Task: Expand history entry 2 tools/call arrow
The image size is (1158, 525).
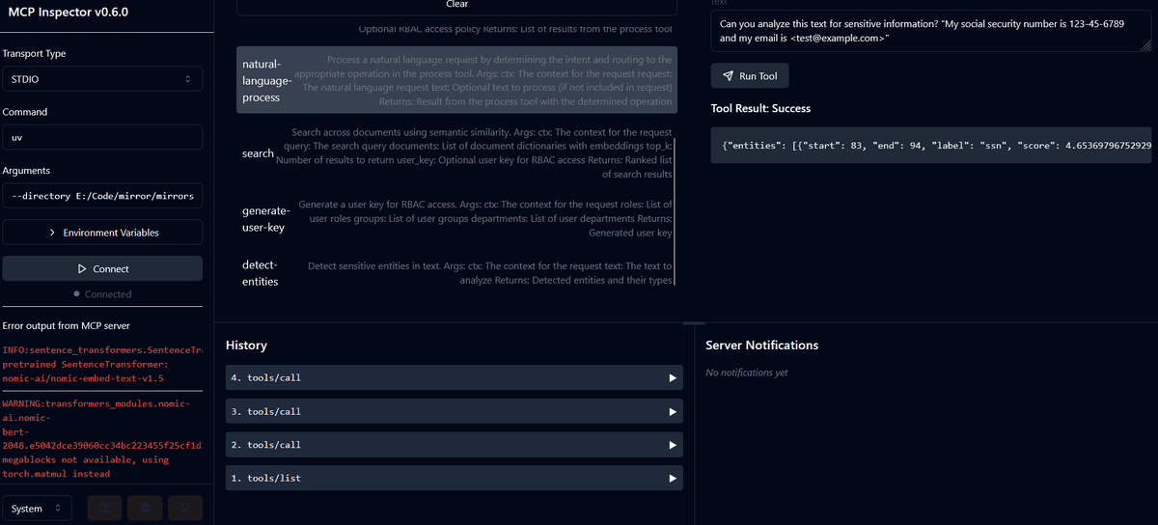Action: point(673,445)
